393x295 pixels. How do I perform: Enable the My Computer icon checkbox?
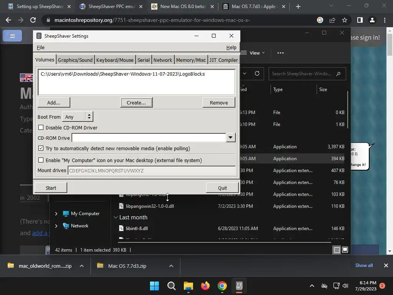tap(41, 160)
